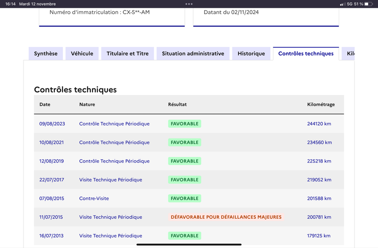Click the FAVORABLE badge for Contre-Visite
The height and width of the screenshot is (248, 378).
coord(185,198)
